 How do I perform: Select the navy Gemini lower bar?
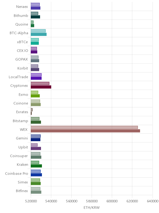point(36,140)
